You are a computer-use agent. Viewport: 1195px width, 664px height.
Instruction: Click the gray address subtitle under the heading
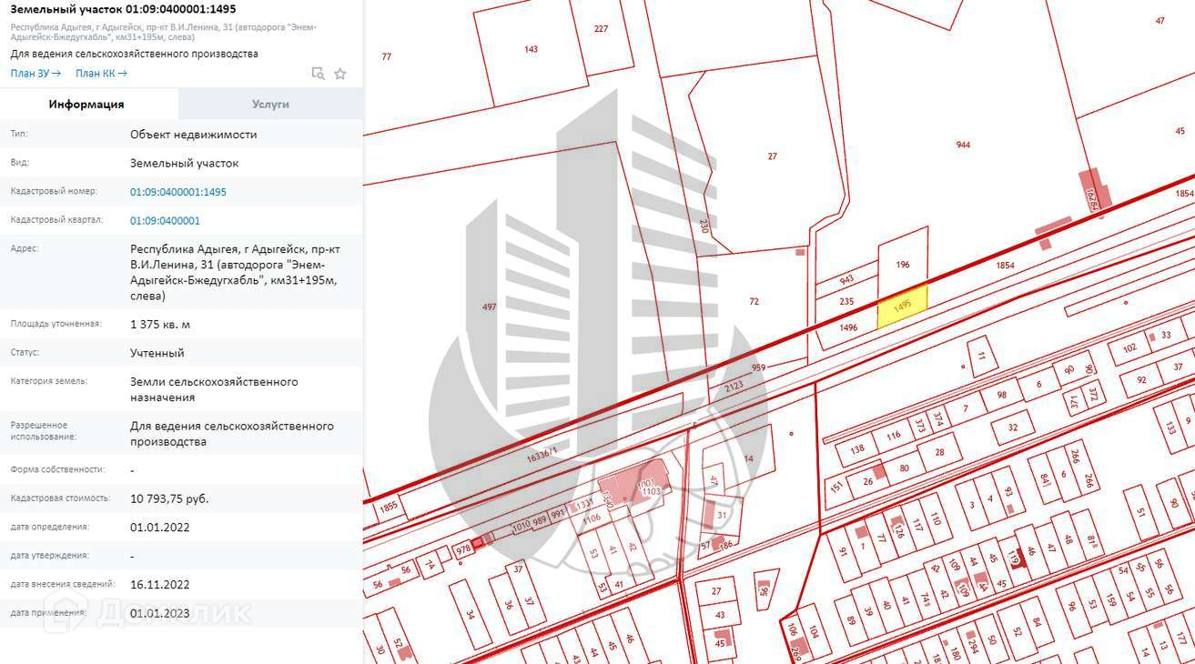point(164,32)
